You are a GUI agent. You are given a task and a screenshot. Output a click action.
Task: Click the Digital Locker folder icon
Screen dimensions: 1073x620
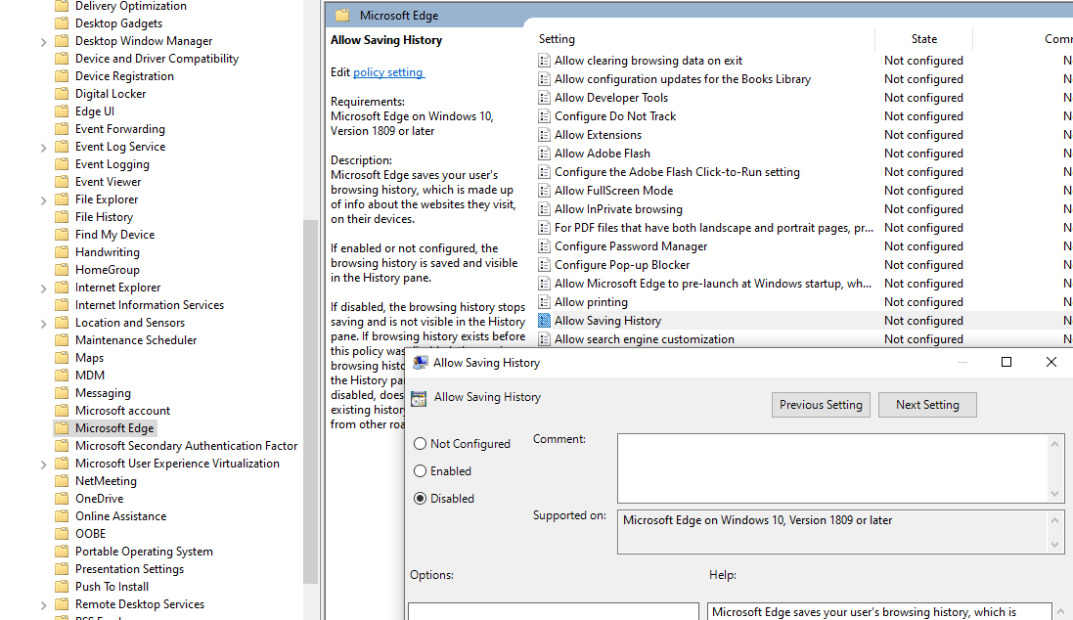pyautogui.click(x=62, y=94)
